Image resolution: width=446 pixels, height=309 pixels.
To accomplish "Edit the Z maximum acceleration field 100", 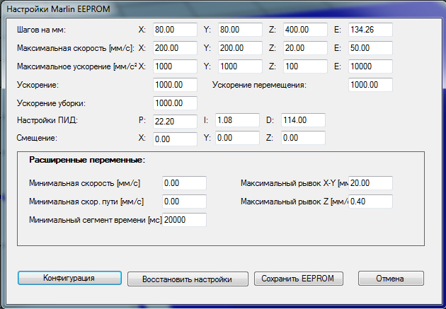I will (303, 66).
